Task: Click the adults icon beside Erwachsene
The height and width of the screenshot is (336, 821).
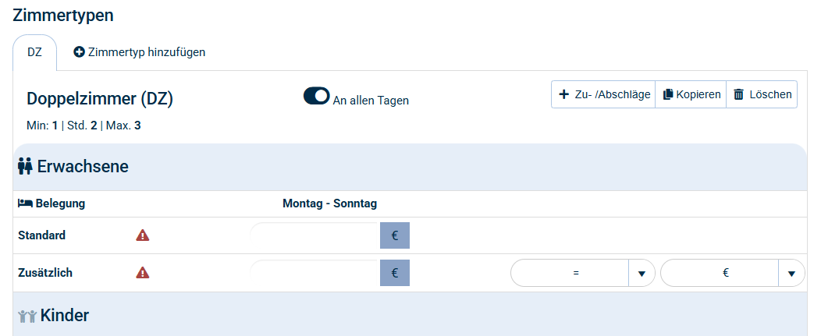Action: pyautogui.click(x=25, y=166)
